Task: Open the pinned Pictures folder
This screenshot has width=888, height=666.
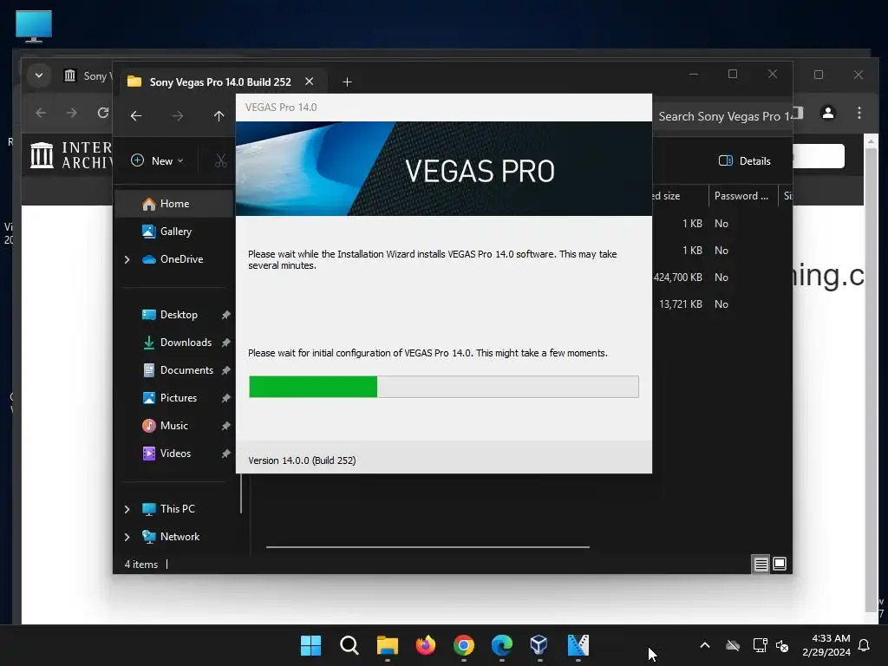Action: coord(178,398)
